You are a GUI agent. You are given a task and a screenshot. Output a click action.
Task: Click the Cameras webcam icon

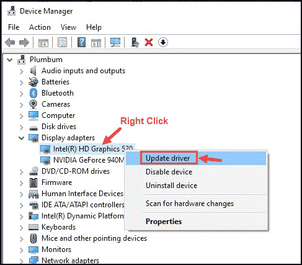click(33, 104)
